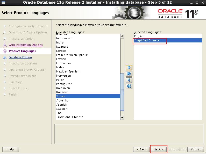Choose Traditional Chinese from Available Languages
This screenshot has width=206, height=154.
coord(70,117)
